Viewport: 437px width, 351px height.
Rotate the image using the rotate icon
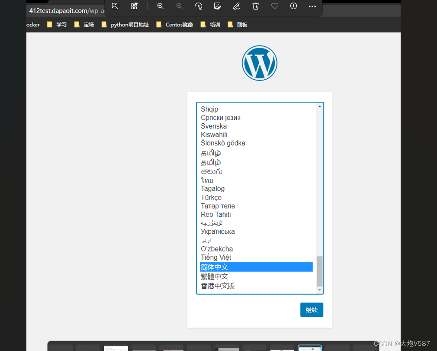199,6
